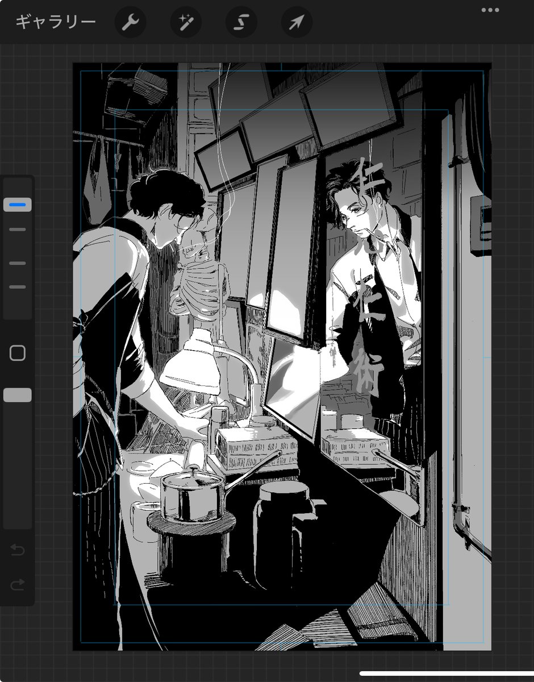Open the Adjustments magic wand menu

coord(186,22)
